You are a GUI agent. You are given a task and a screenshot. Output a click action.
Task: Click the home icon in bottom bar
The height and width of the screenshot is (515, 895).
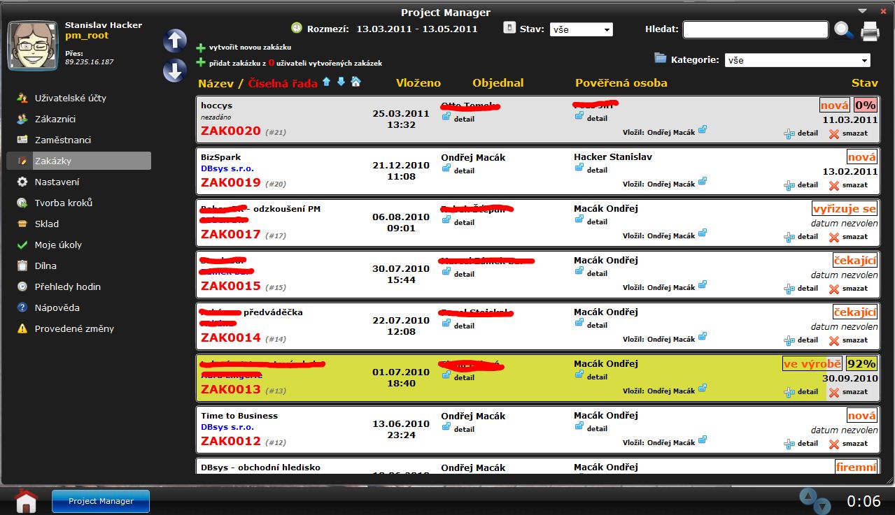(x=26, y=500)
